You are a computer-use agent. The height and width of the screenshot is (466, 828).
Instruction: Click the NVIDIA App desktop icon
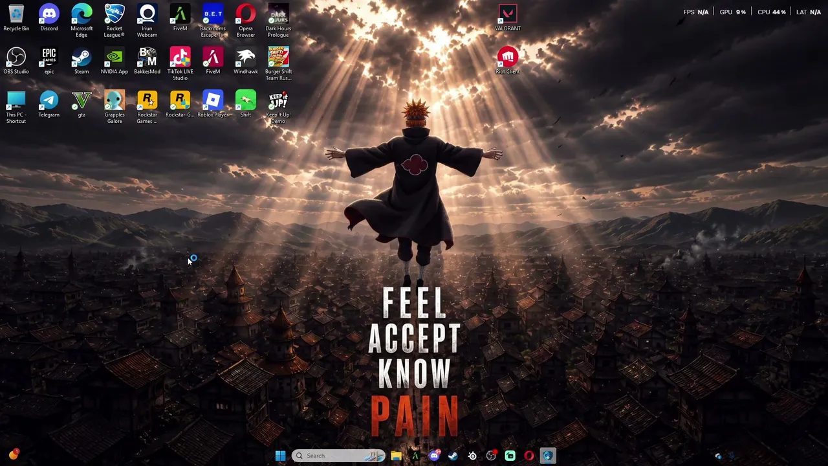point(114,61)
